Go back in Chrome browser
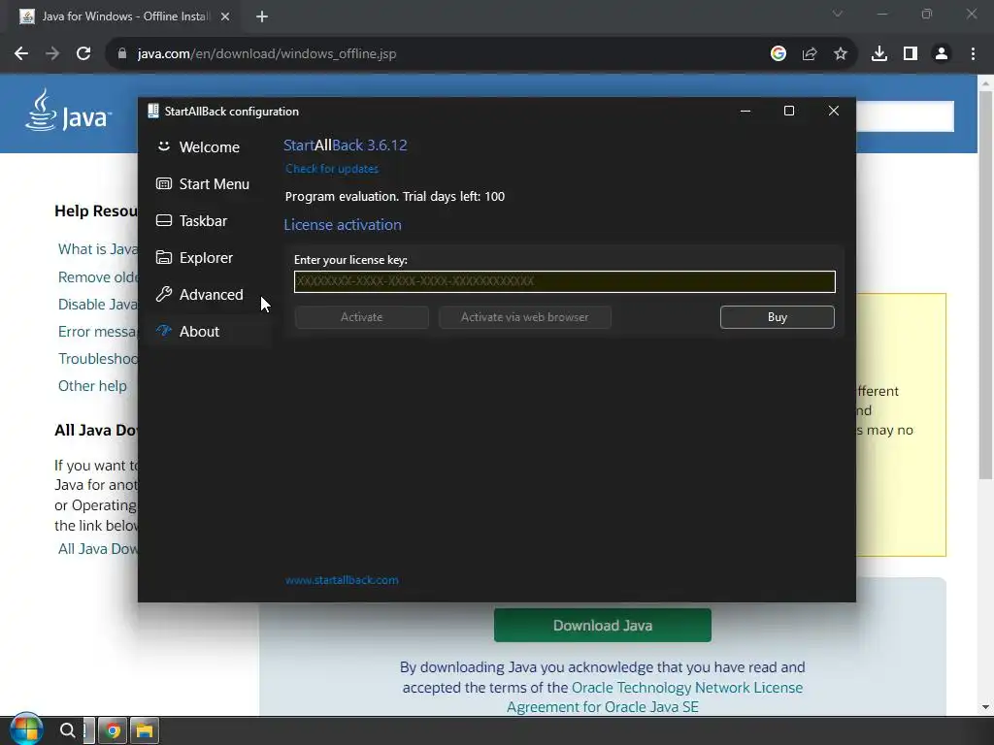 [21, 54]
